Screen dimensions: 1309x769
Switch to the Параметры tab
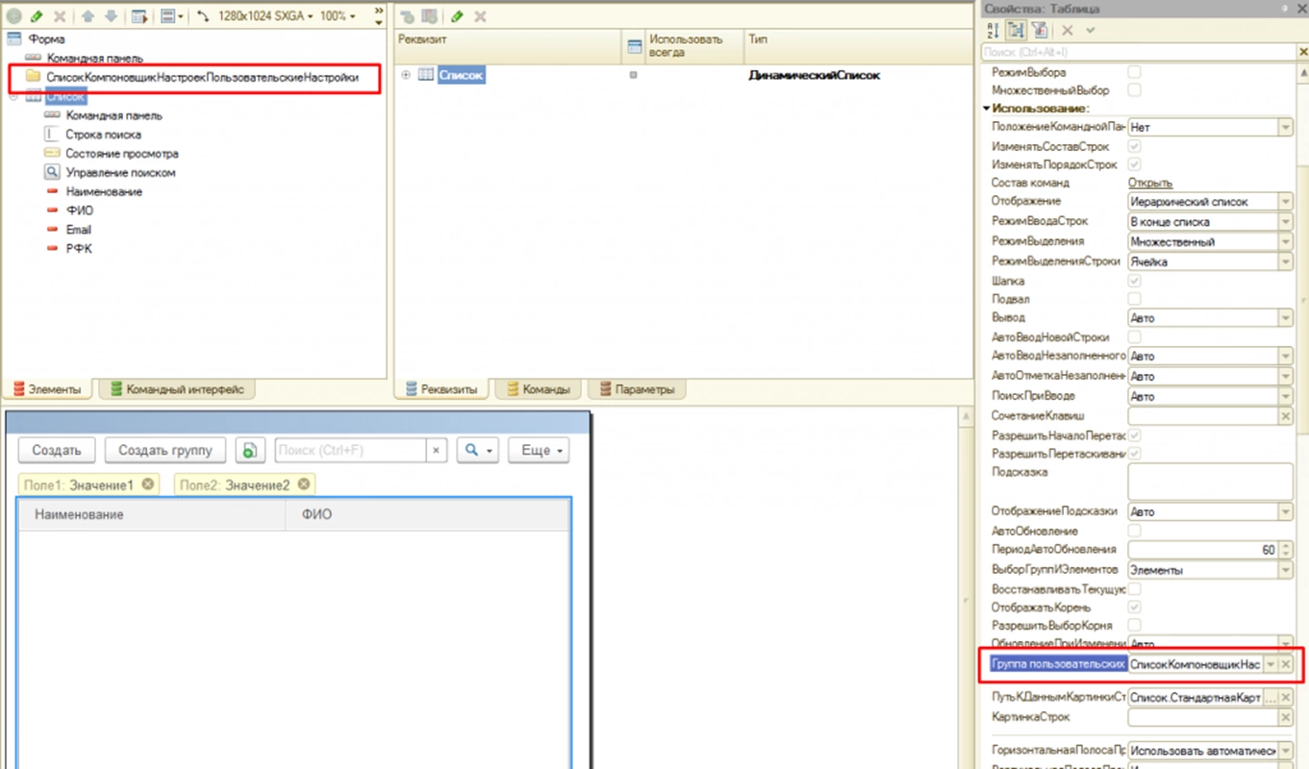click(638, 389)
